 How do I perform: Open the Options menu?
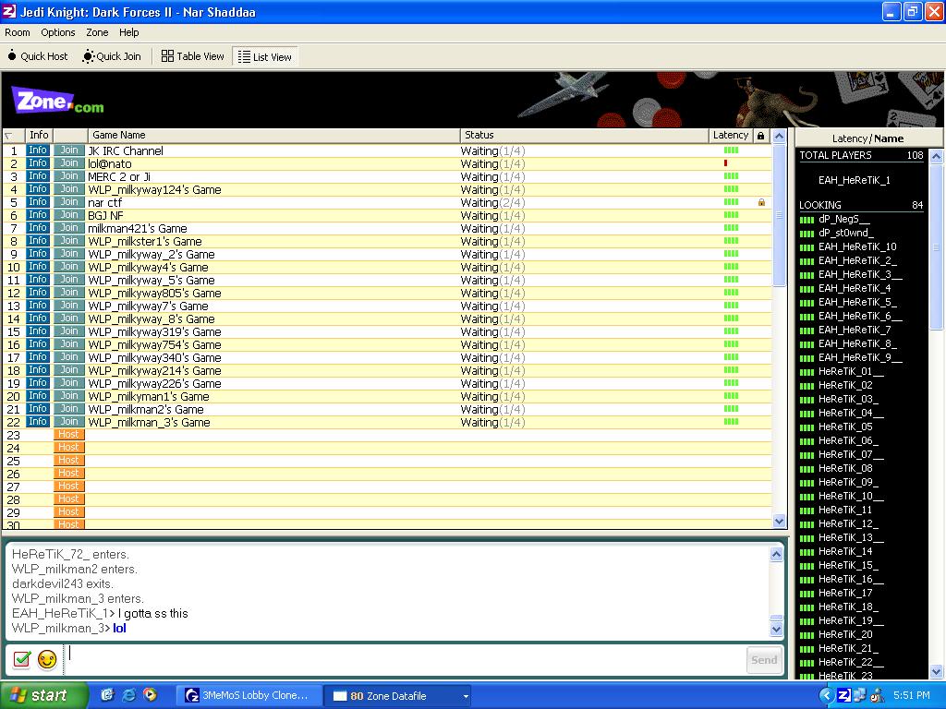pos(58,32)
